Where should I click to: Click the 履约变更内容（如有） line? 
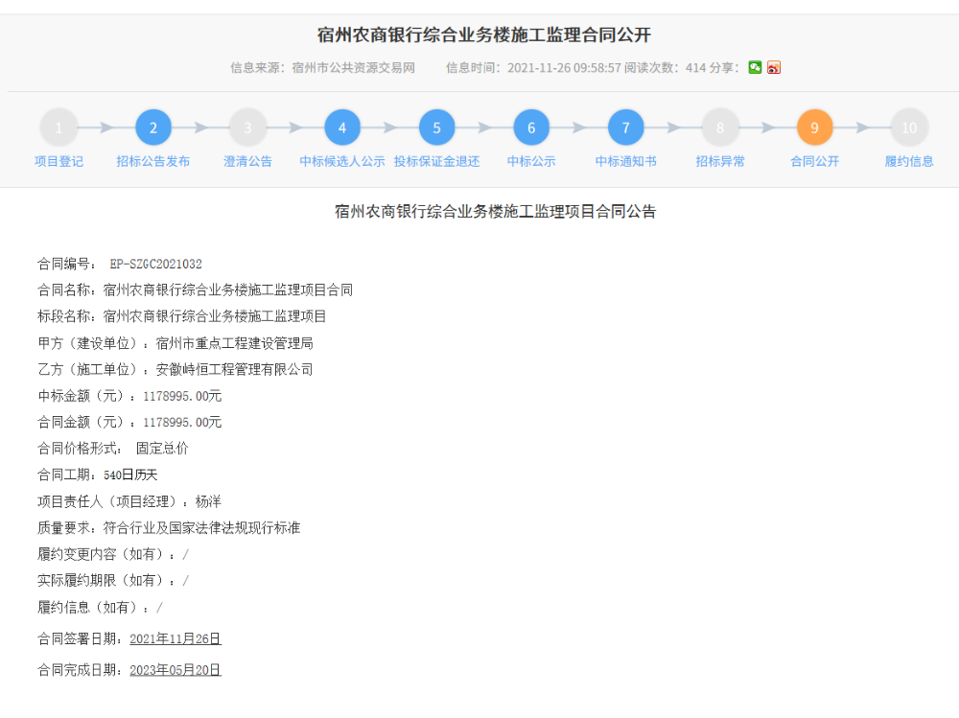113,554
